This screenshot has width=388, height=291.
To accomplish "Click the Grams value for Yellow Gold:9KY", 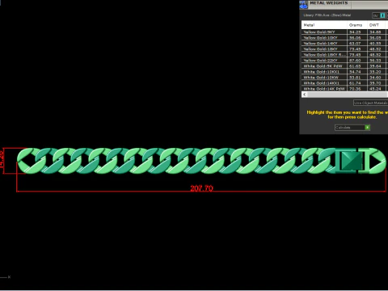I will pyautogui.click(x=355, y=32).
